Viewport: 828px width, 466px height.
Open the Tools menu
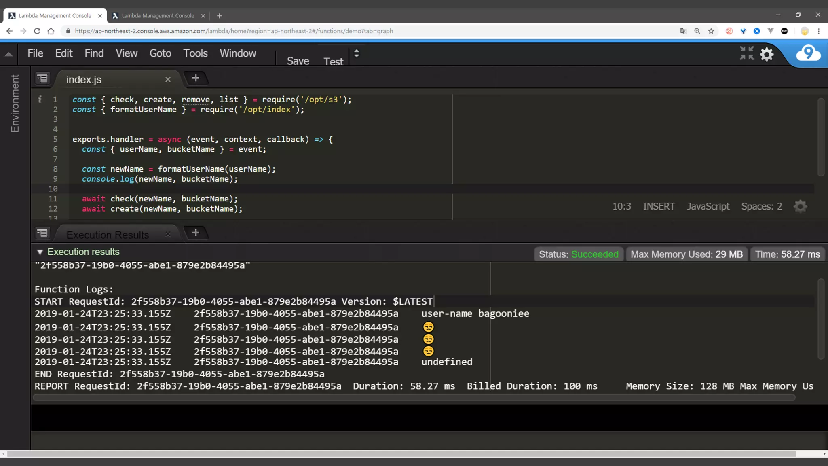(x=195, y=53)
